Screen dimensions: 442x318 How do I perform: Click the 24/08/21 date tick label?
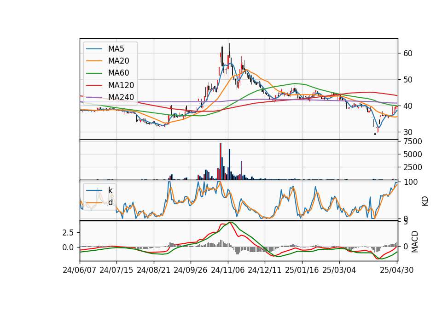coord(154,270)
